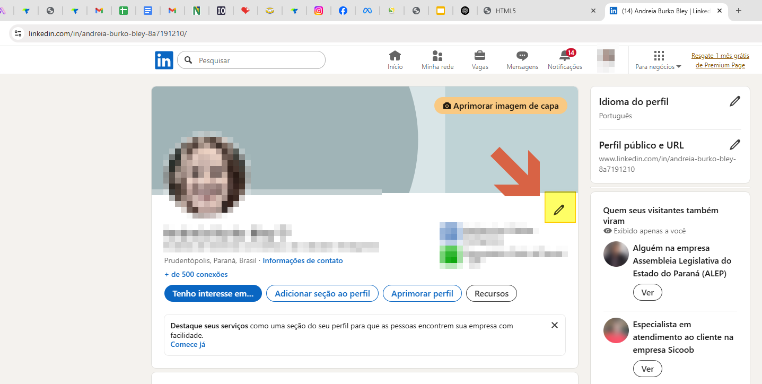Viewport: 762px width, 384px height.
Task: Click the Sicoob specialist visitor avatar
Action: pyautogui.click(x=616, y=330)
